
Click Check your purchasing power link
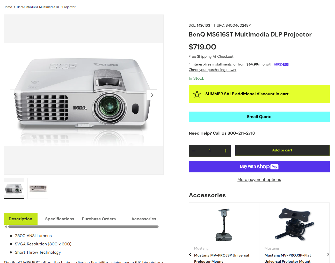213,70
